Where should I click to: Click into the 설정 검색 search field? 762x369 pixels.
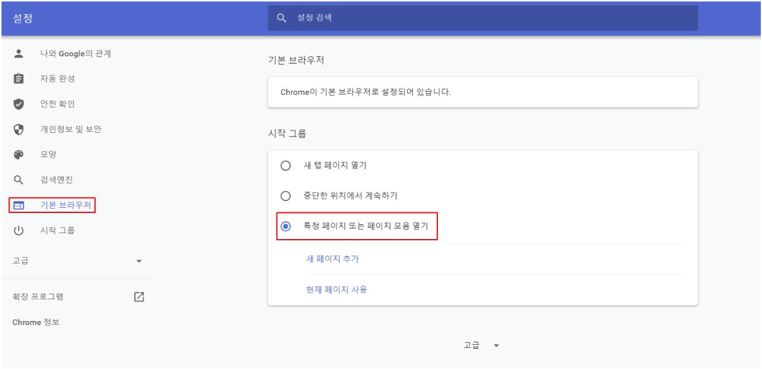click(x=482, y=18)
